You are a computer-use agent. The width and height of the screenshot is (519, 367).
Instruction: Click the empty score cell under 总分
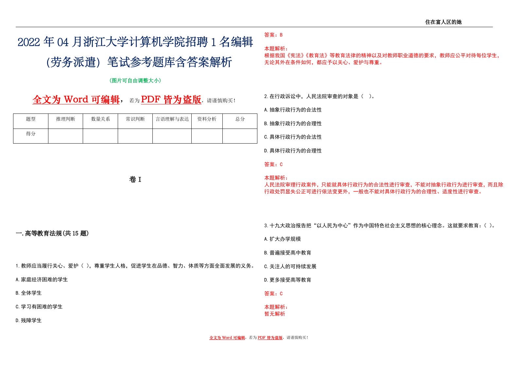point(240,136)
